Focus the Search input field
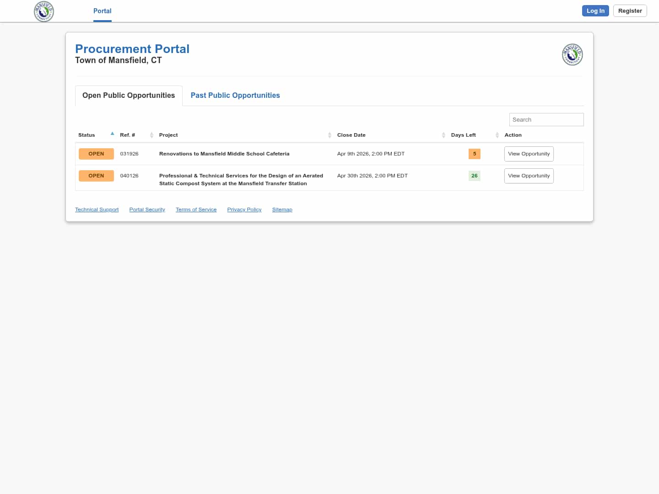659x494 pixels. coord(546,120)
